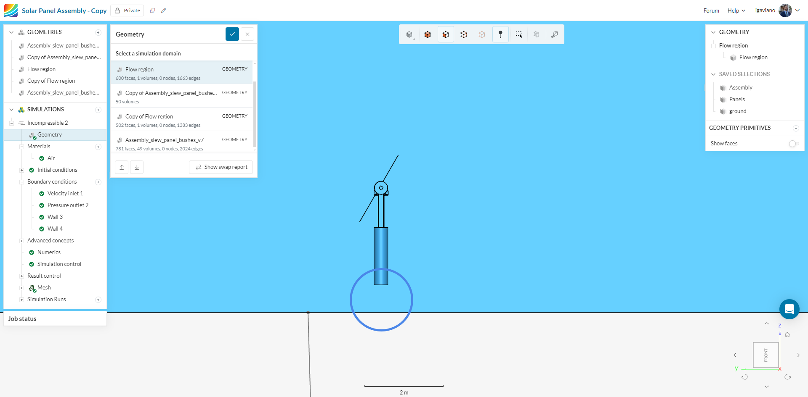Confirm geometry selection with the checkmark

tap(232, 34)
